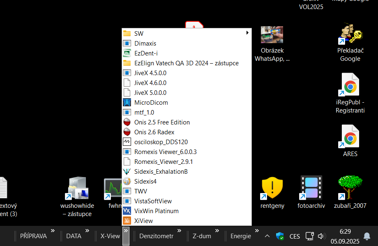Open the volume speaker tray icon

click(321, 236)
